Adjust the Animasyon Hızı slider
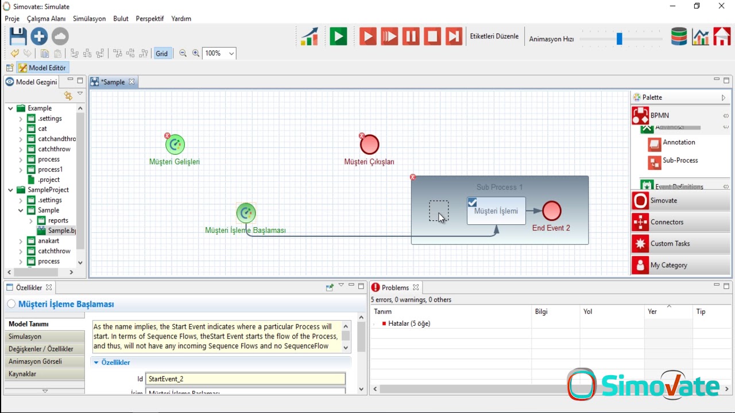This screenshot has width=735, height=413. point(620,39)
